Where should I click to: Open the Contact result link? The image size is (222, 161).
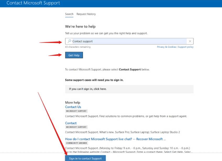click(x=71, y=123)
